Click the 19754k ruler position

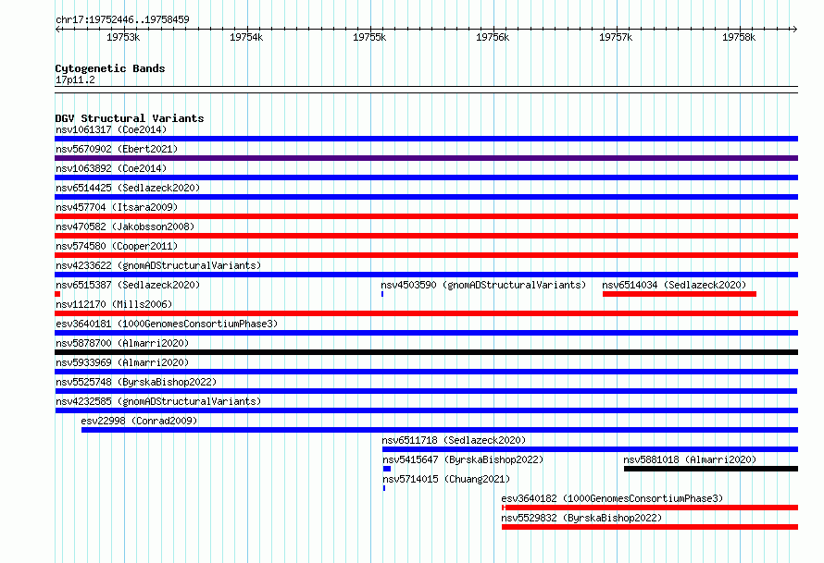(x=246, y=37)
